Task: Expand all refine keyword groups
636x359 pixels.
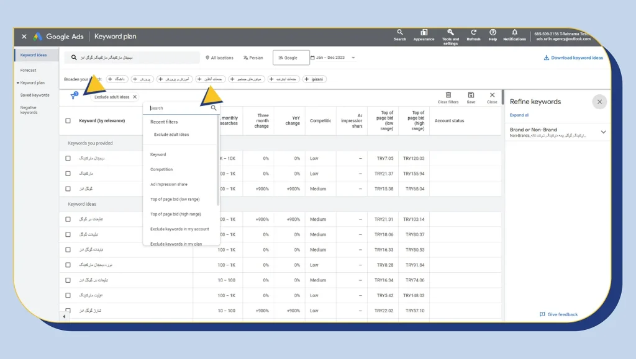Action: (x=519, y=115)
